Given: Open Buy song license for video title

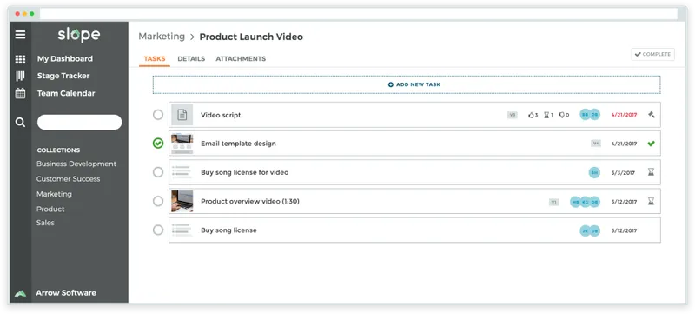Looking at the screenshot, I should [245, 172].
